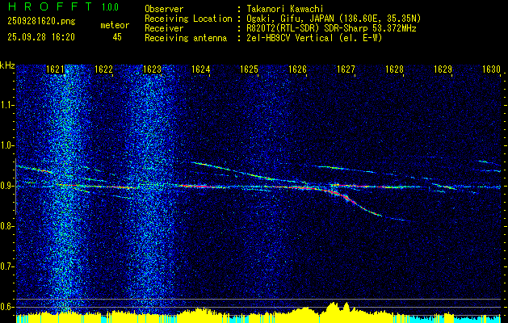
Task: Click the 1621 time axis marker
Action: (x=55, y=69)
